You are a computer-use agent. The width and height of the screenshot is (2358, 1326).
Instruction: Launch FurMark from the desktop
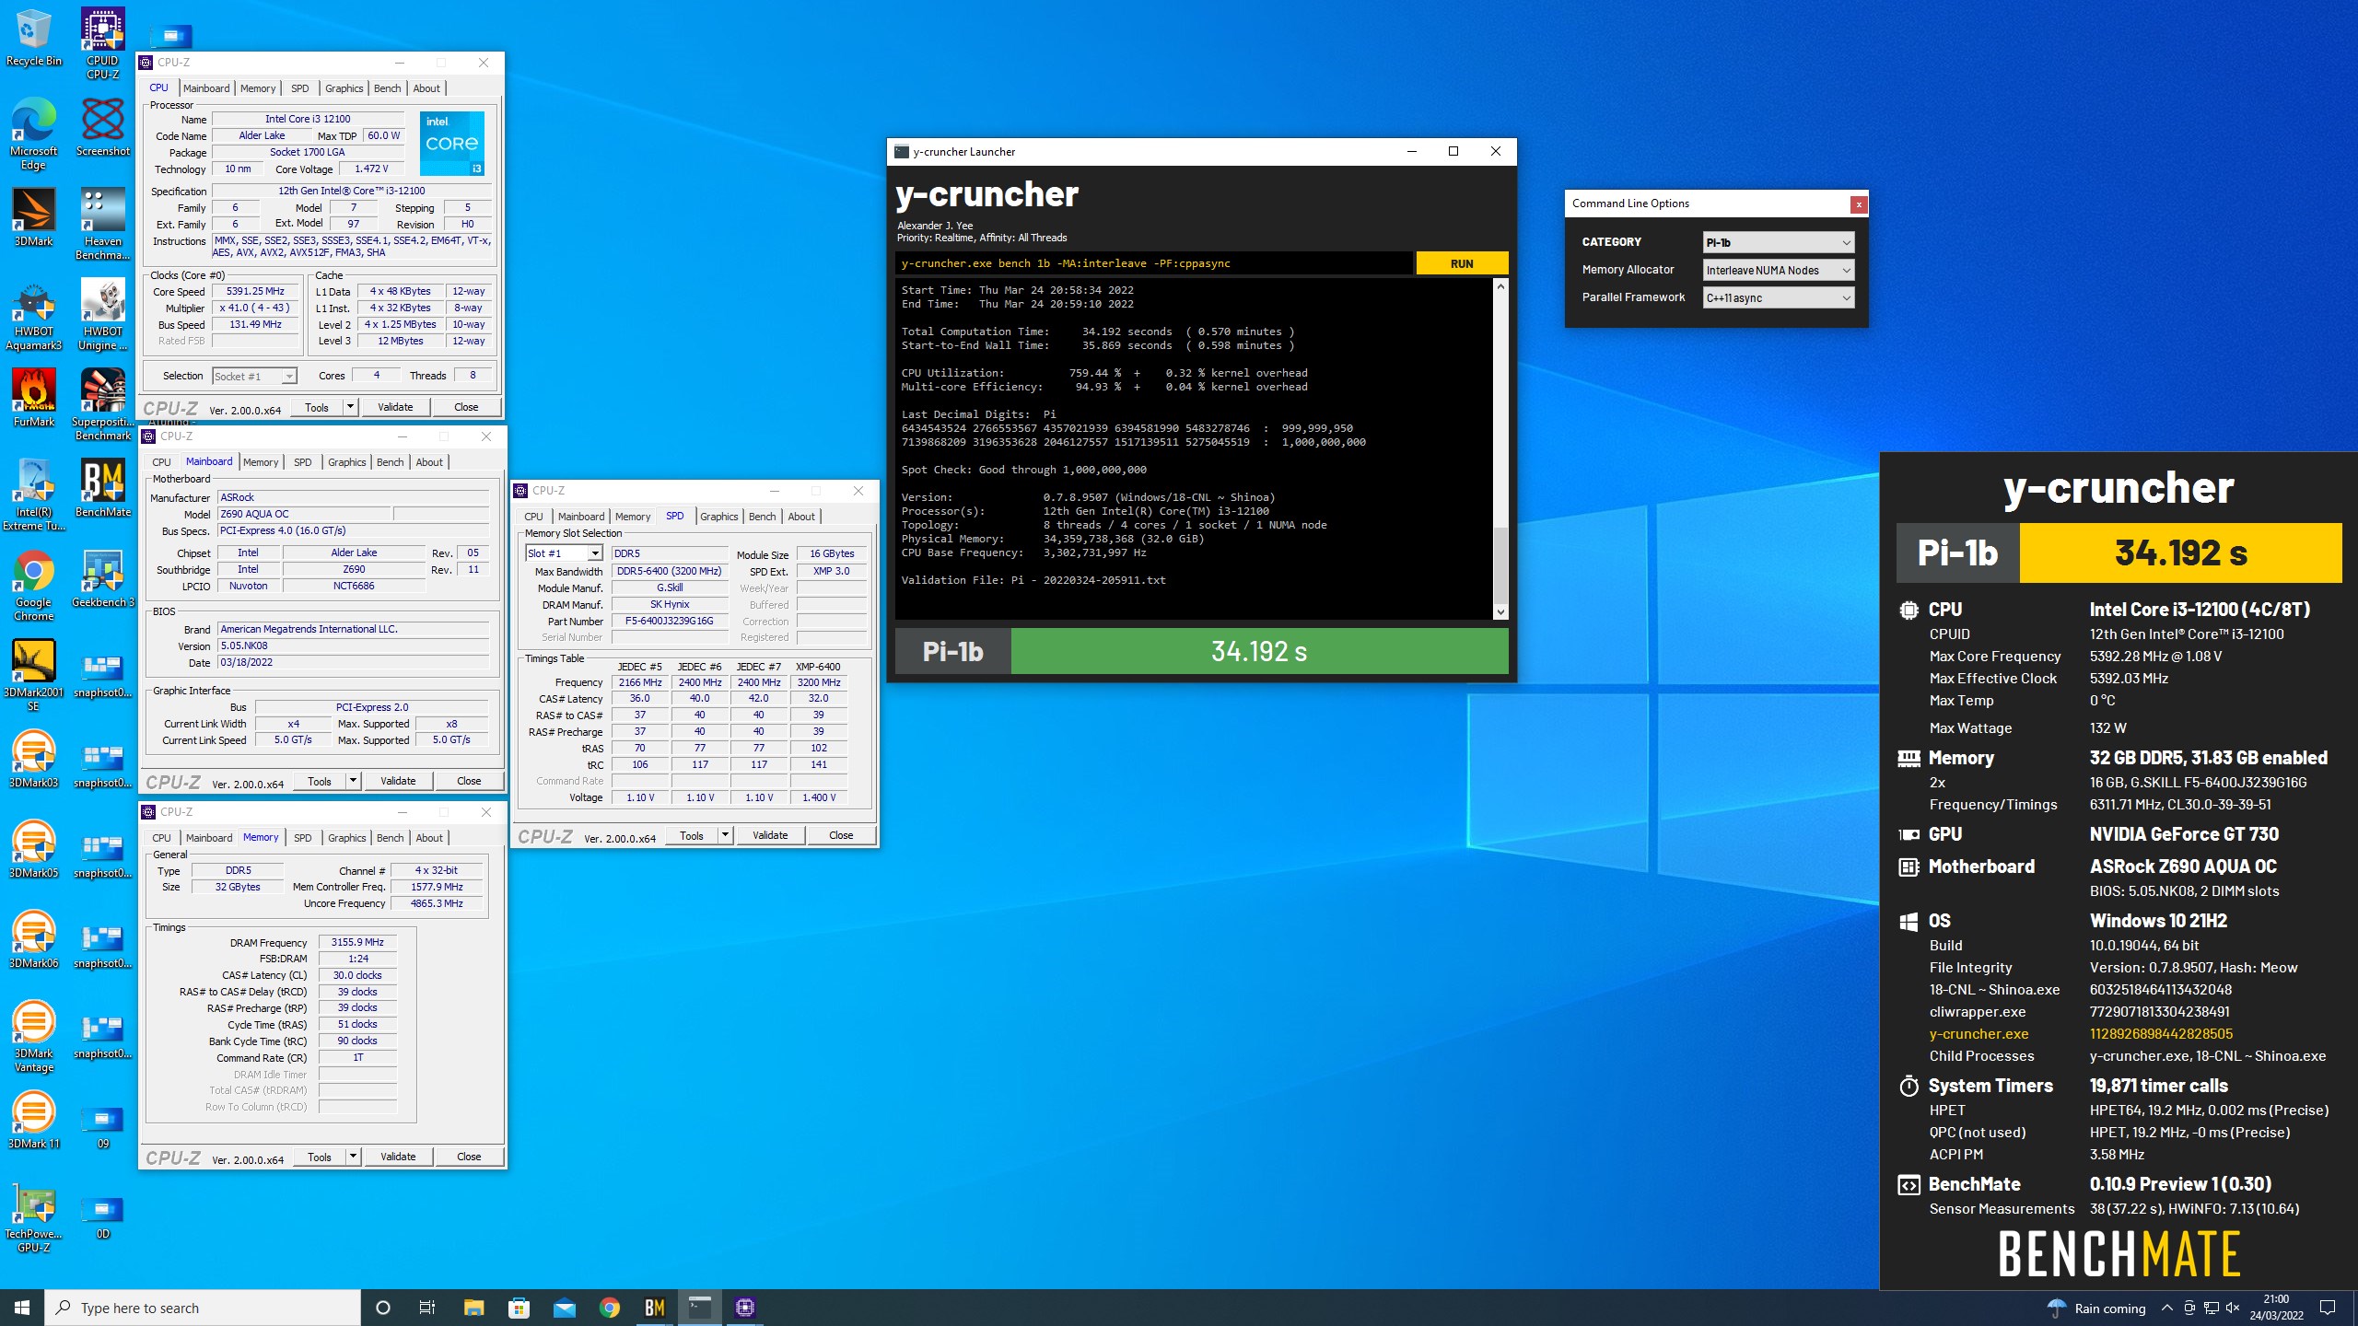pos(33,398)
